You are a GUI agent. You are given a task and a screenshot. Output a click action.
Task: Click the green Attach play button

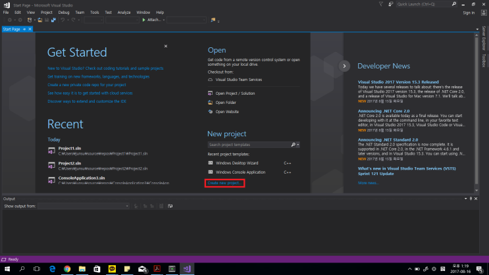pyautogui.click(x=143, y=20)
